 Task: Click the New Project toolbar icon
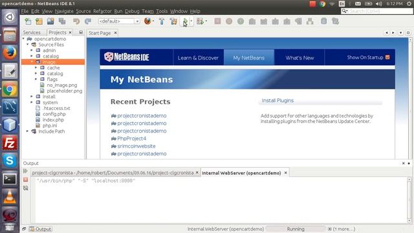coord(39,21)
